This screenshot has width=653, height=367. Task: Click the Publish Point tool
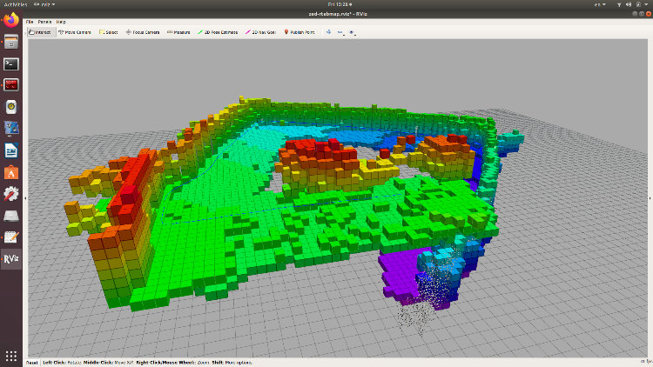[x=300, y=31]
